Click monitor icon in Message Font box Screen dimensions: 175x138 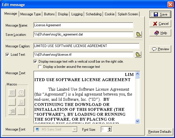37,129
